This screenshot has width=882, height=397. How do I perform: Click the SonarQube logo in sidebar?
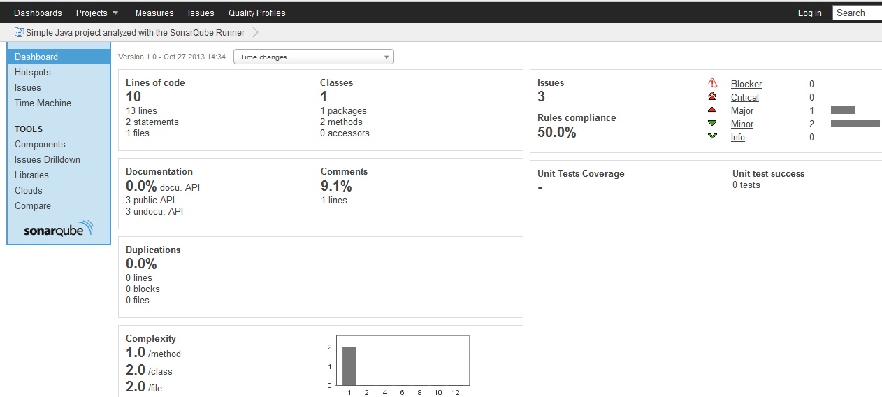(x=58, y=229)
